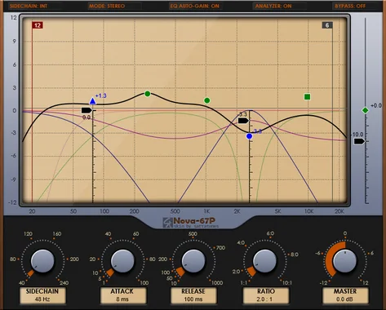Viewport: 386px width, 310px height.
Task: Click the black threshold arrow at -3.3
Action: tap(243, 121)
